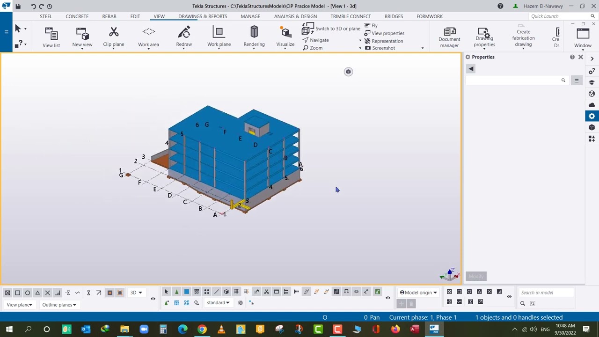Open the Window ribbon command
599x337 pixels.
[x=583, y=38]
